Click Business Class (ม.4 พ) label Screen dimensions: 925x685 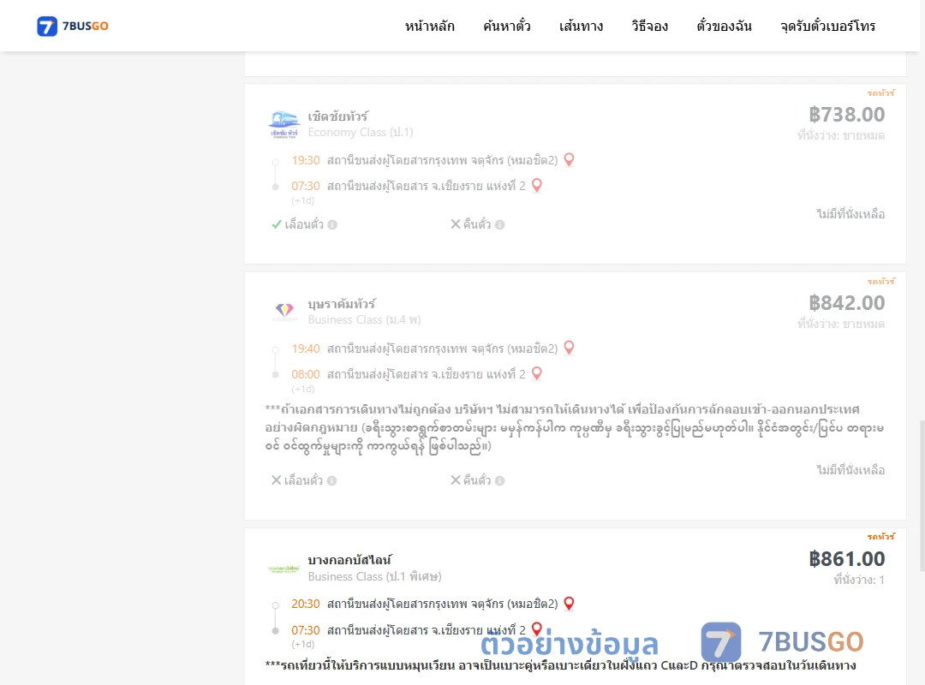(x=364, y=319)
